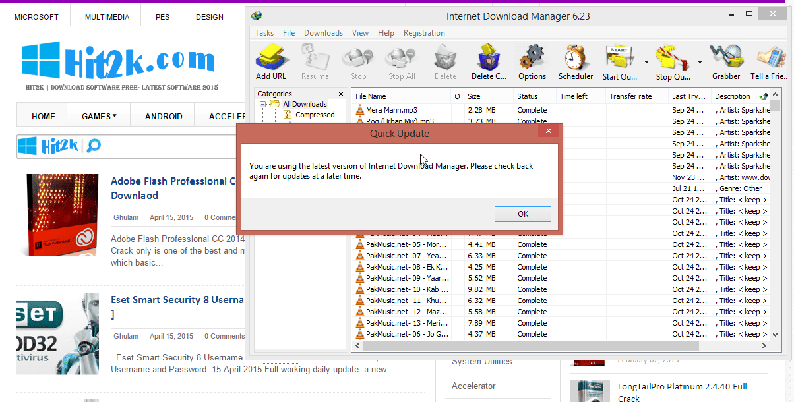
Task: Open the Tasks menu
Action: (x=264, y=33)
